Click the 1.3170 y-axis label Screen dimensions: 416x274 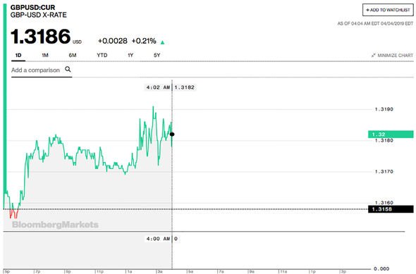click(x=384, y=172)
